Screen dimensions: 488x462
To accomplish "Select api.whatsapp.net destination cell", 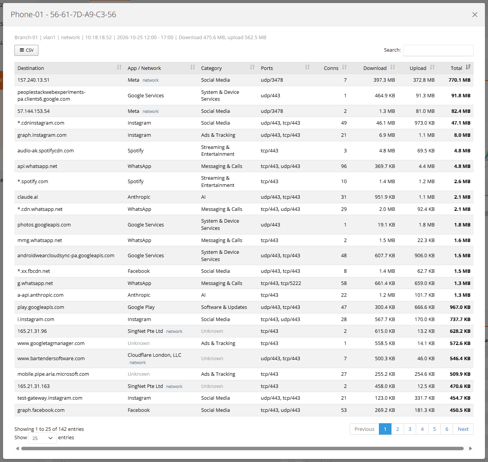I will point(37,166).
